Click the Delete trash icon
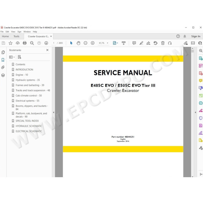This screenshot has width=203, height=203. [163, 43]
